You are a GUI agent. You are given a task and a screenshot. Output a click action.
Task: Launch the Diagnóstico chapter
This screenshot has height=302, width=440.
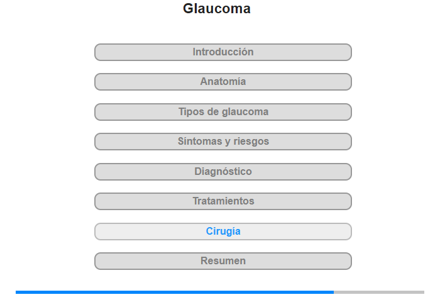pyautogui.click(x=223, y=172)
